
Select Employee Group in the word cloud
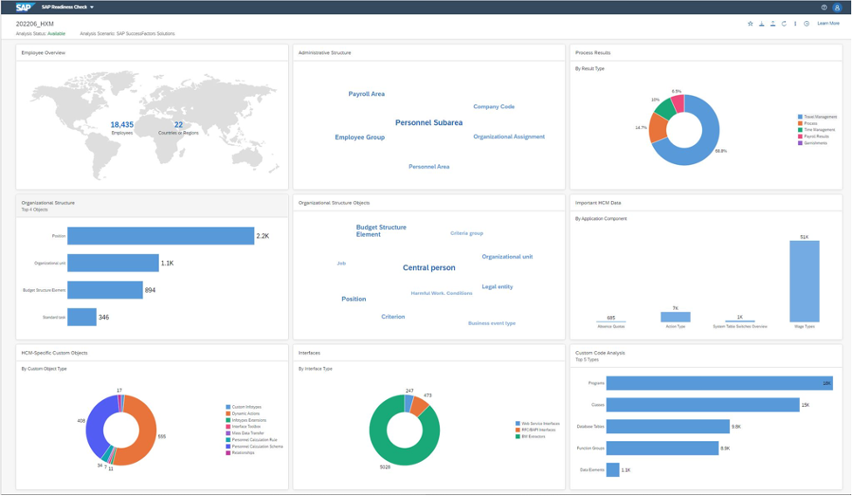[x=360, y=137]
